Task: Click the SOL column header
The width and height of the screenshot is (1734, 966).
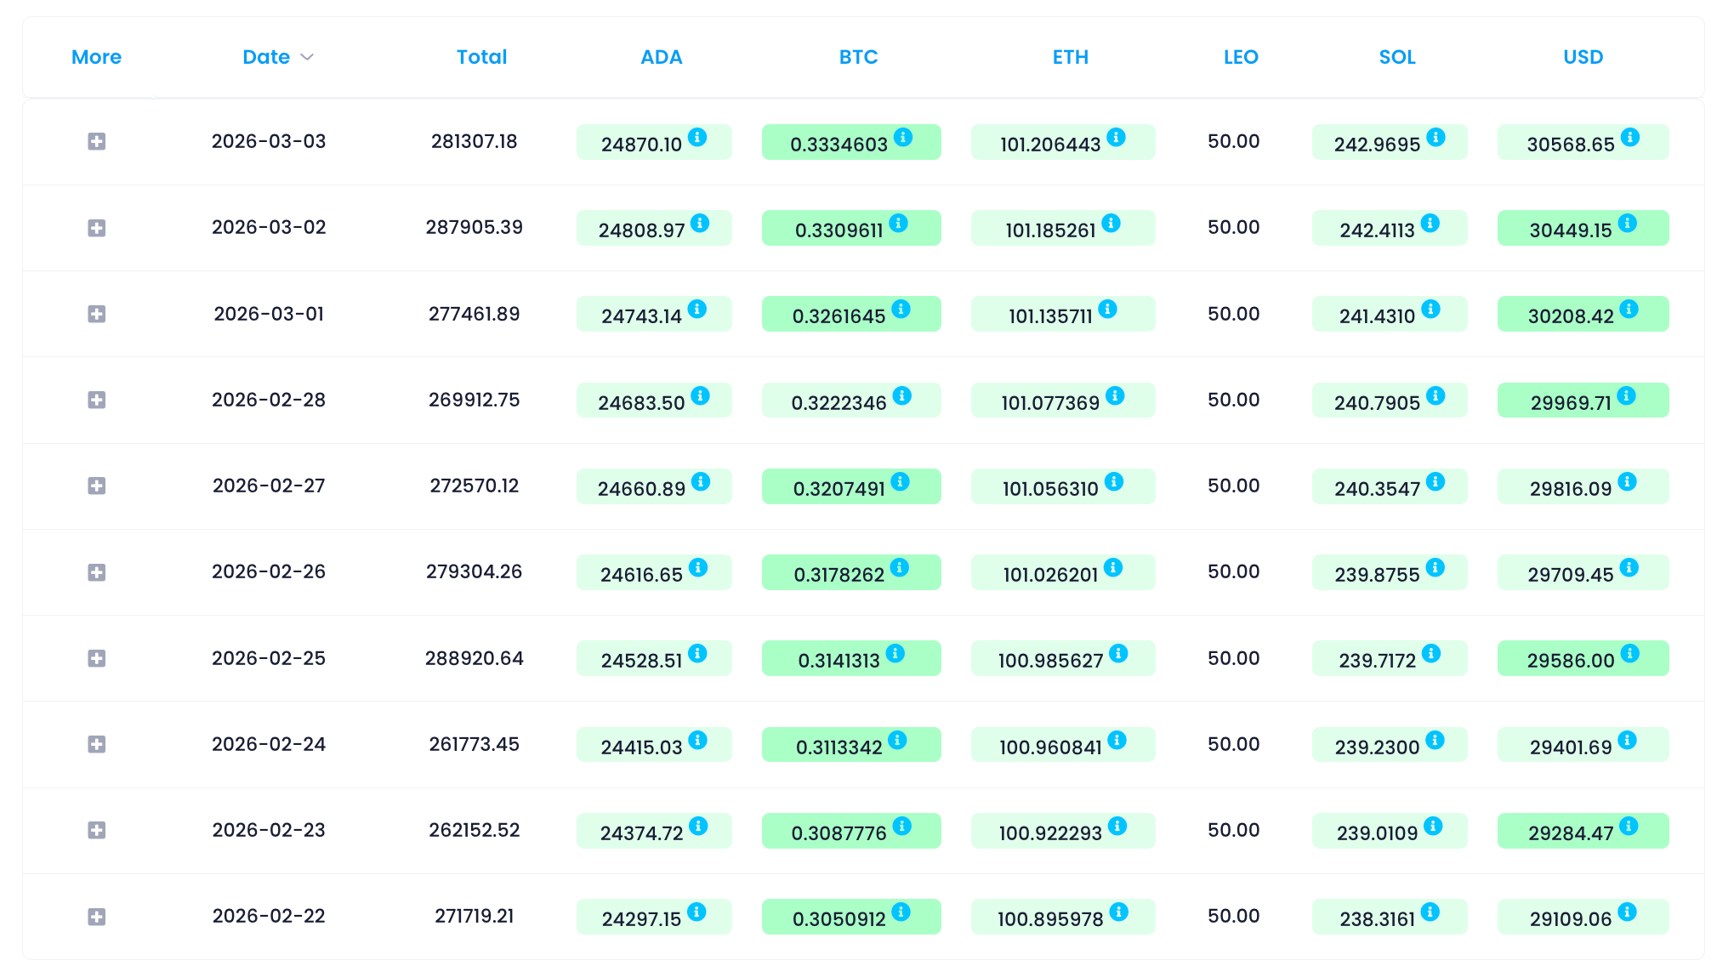Action: pyautogui.click(x=1397, y=57)
